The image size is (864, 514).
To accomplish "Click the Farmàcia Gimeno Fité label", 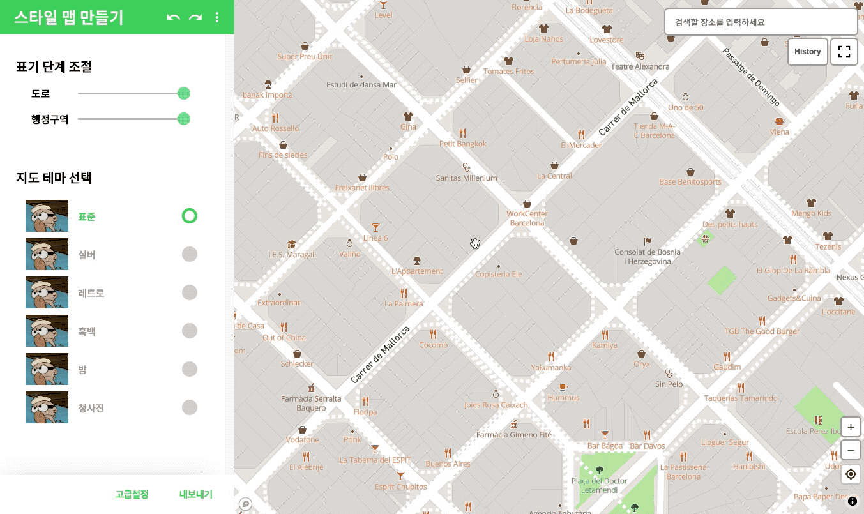I will point(513,435).
